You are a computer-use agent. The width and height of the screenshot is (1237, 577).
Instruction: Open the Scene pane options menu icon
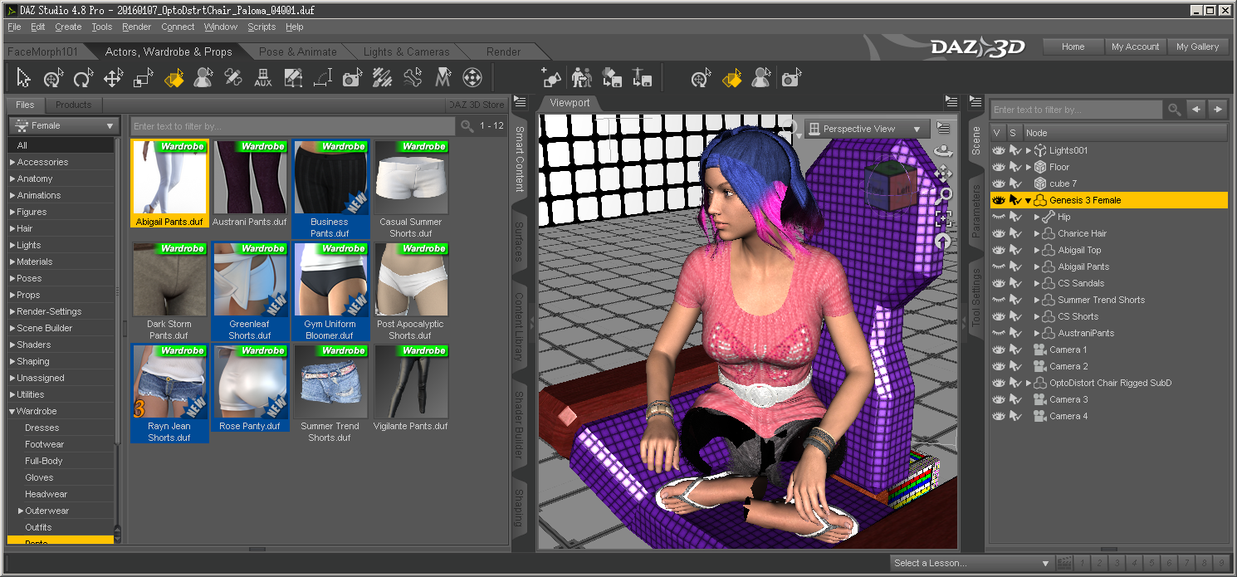(x=976, y=102)
